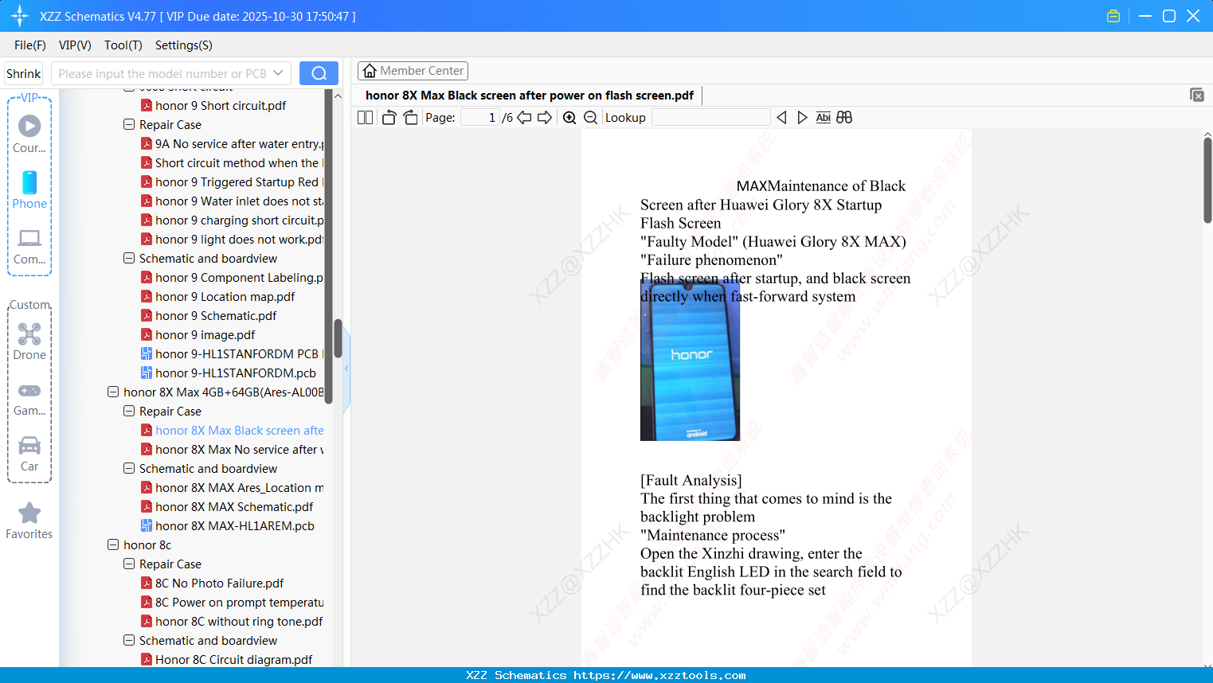Click the yellow toolbox icon in title bar

pos(1113,16)
